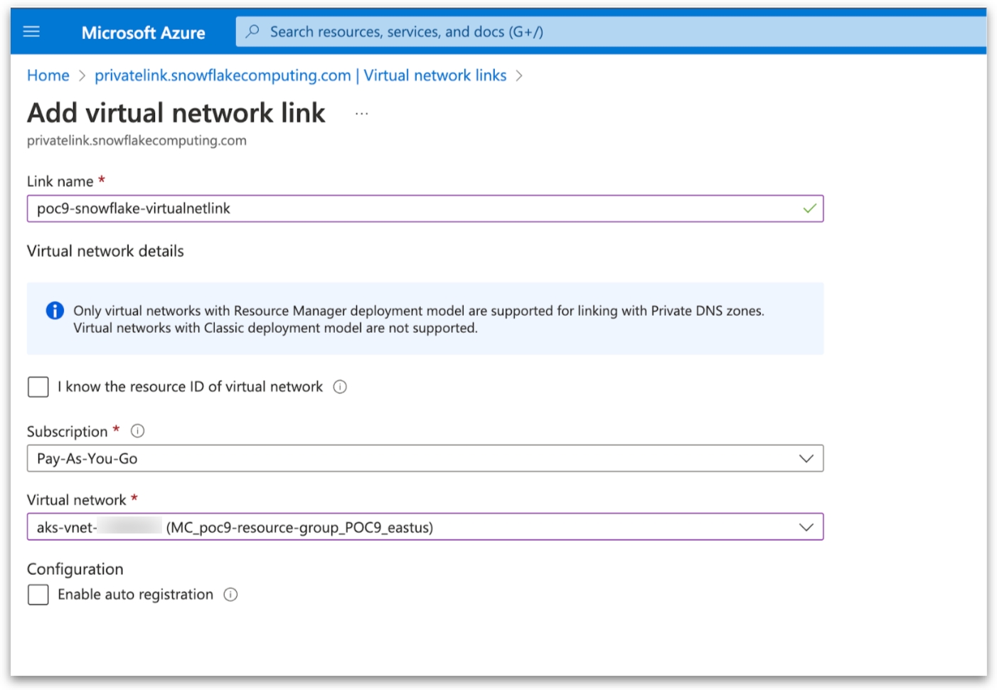The image size is (997, 690).
Task: Click the chevron after Virtual network links
Action: (x=519, y=76)
